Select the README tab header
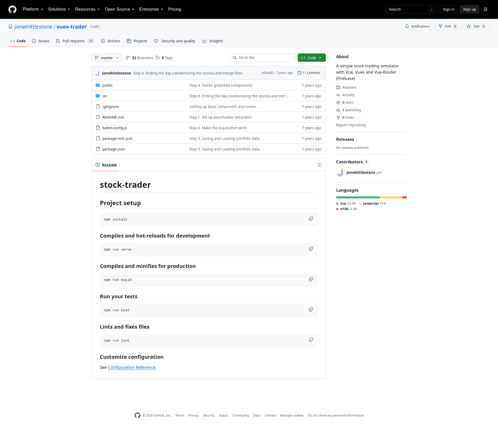Screen dimensions: 498x429 click(106, 165)
